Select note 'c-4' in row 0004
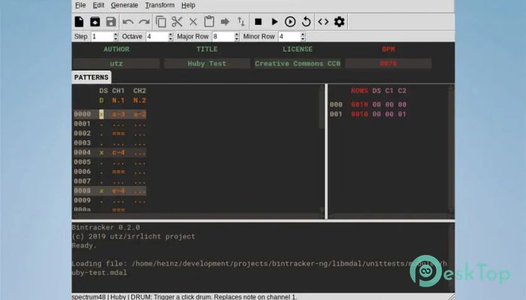The width and height of the screenshot is (526, 300). pos(119,153)
